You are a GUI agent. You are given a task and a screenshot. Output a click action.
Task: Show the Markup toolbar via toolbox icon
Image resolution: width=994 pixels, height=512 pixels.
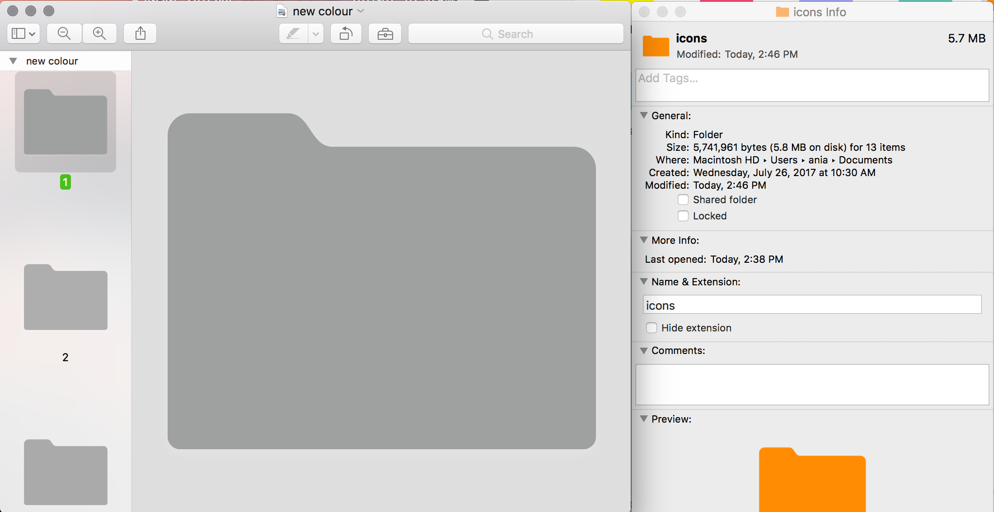384,33
